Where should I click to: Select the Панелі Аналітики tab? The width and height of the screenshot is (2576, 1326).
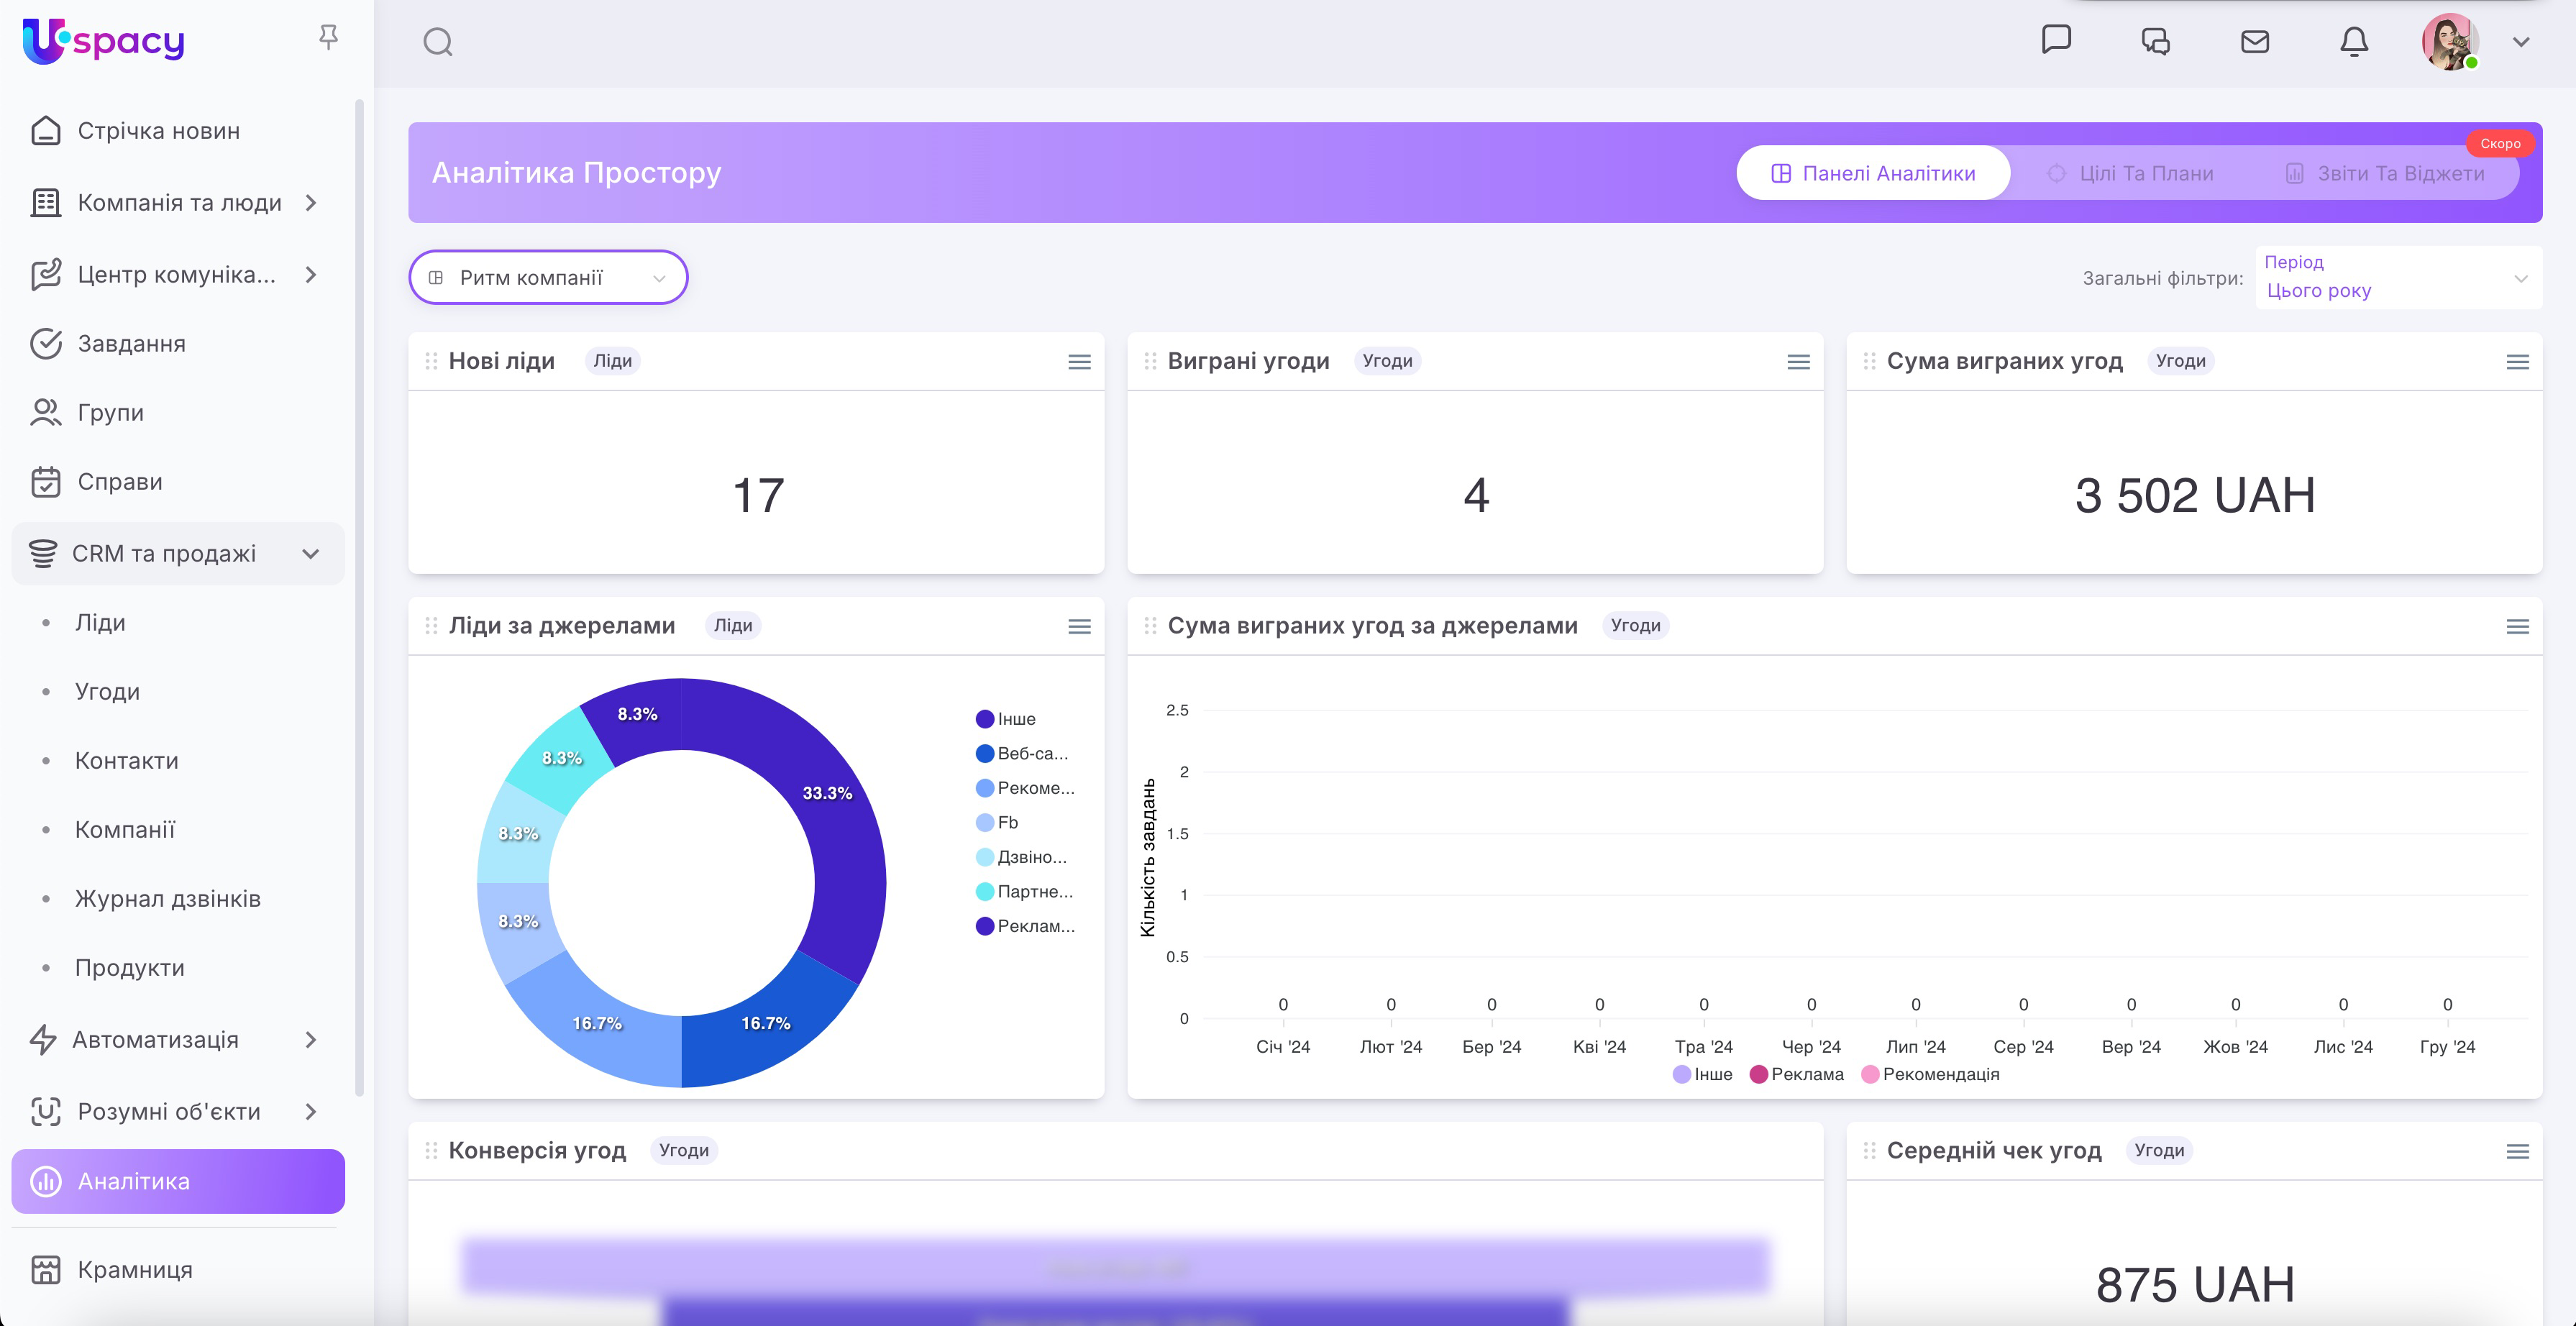[x=1873, y=173]
